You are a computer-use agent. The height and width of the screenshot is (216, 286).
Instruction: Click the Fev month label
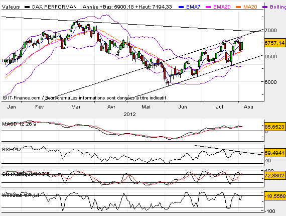tap(40, 107)
